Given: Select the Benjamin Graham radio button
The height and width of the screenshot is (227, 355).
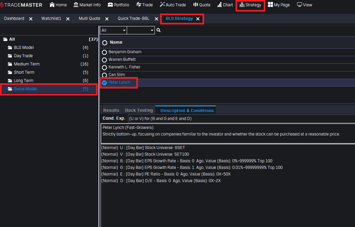Looking at the screenshot, I should click(105, 52).
